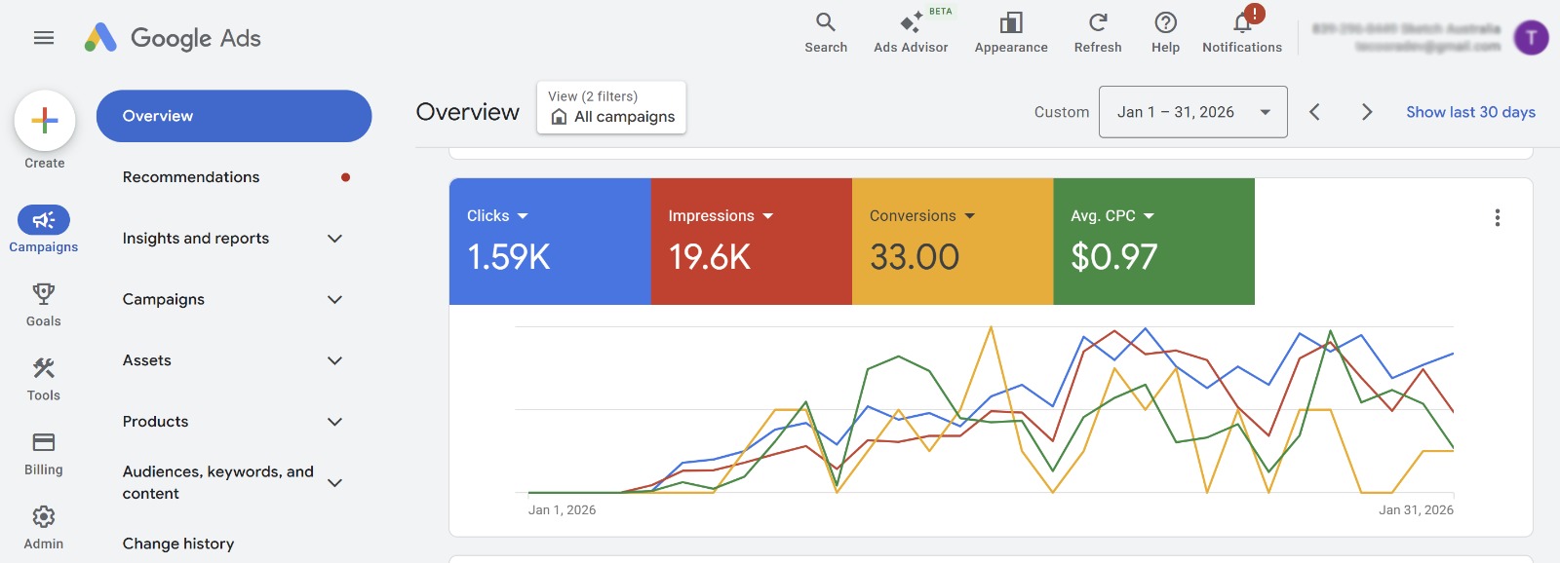Open the Tools section
The image size is (1560, 563).
pyautogui.click(x=44, y=368)
